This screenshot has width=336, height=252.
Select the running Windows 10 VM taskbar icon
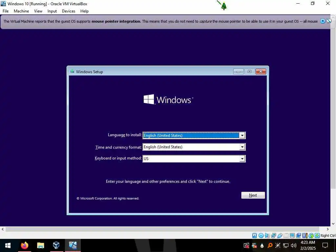[x=73, y=245]
